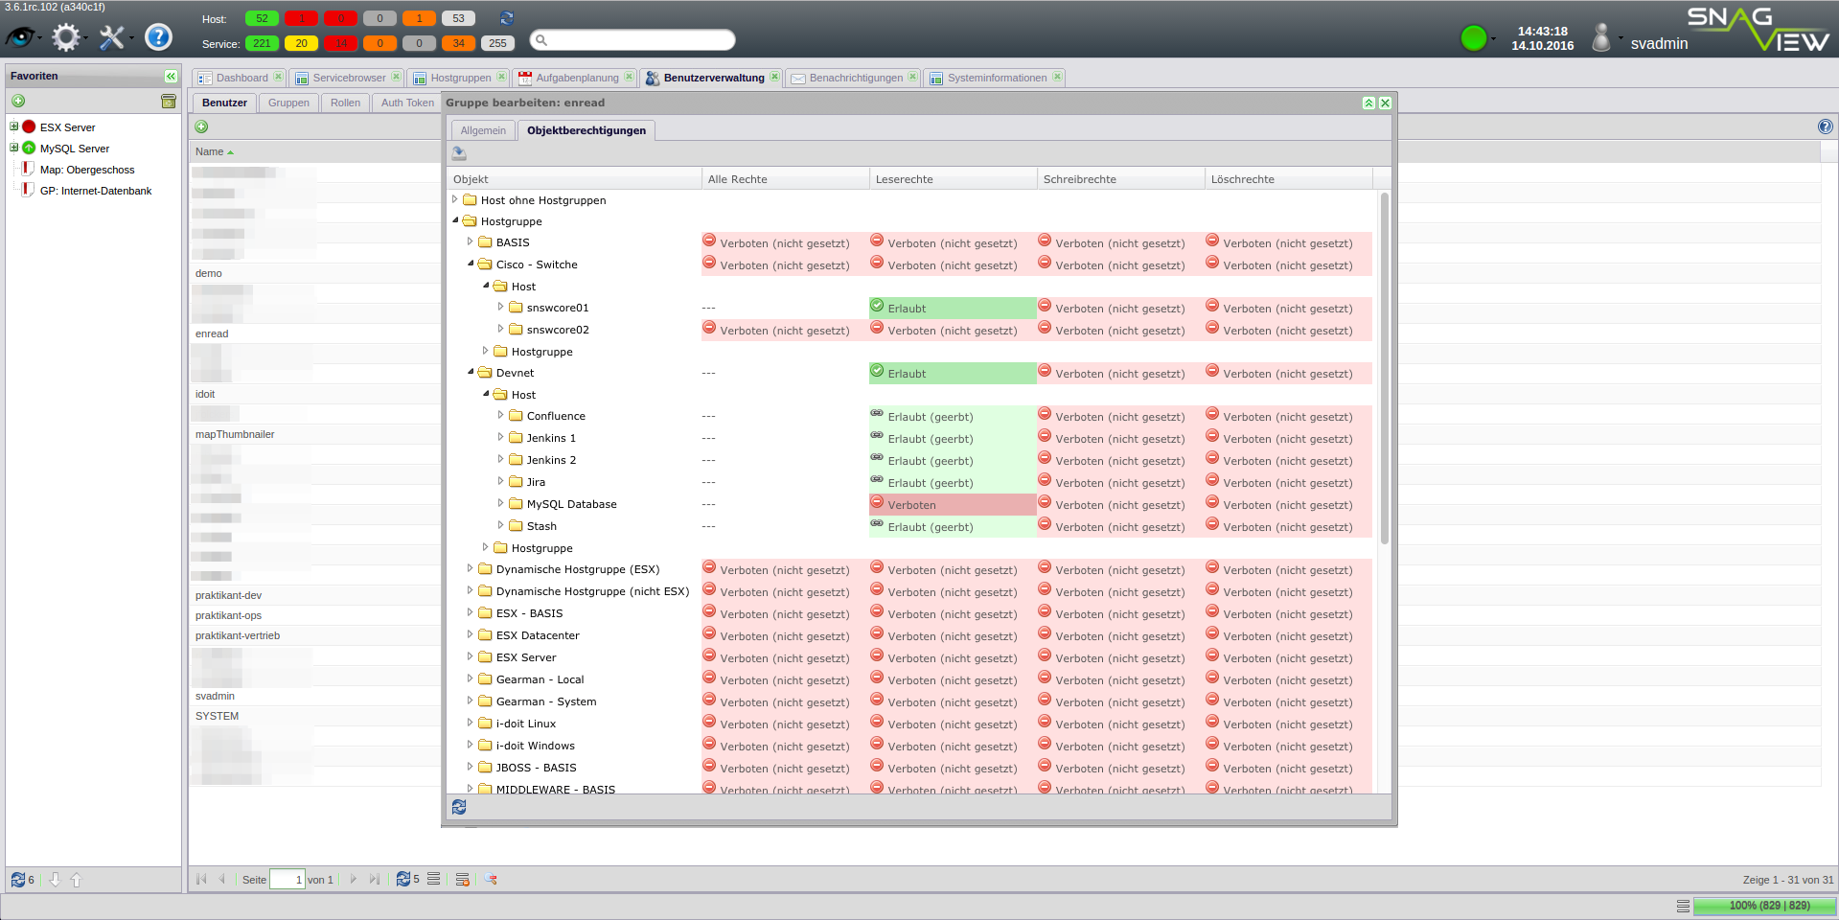Refresh the user grid paging toolbar
Image resolution: width=1839 pixels, height=920 pixels.
(403, 879)
